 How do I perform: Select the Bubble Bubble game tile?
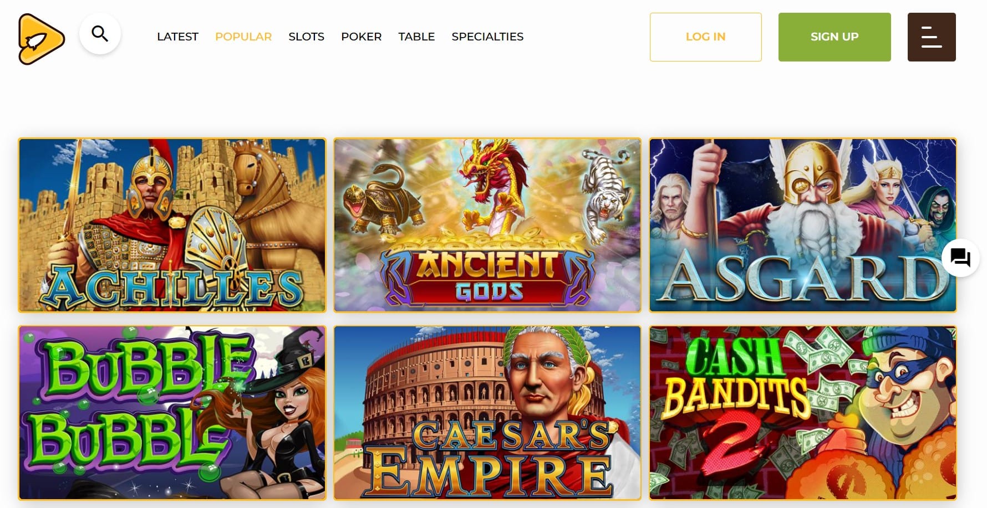click(x=172, y=413)
